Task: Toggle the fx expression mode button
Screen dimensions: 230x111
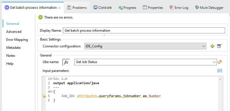Action: point(66,62)
